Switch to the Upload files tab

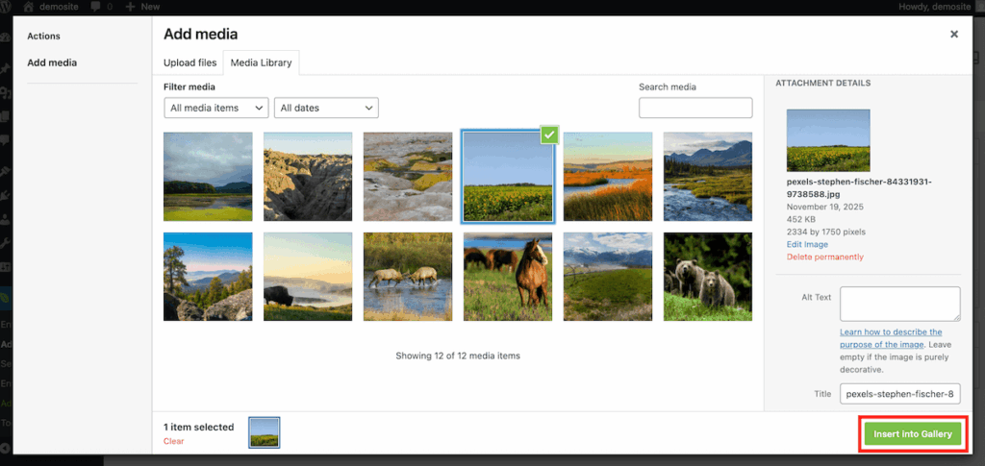(x=189, y=62)
